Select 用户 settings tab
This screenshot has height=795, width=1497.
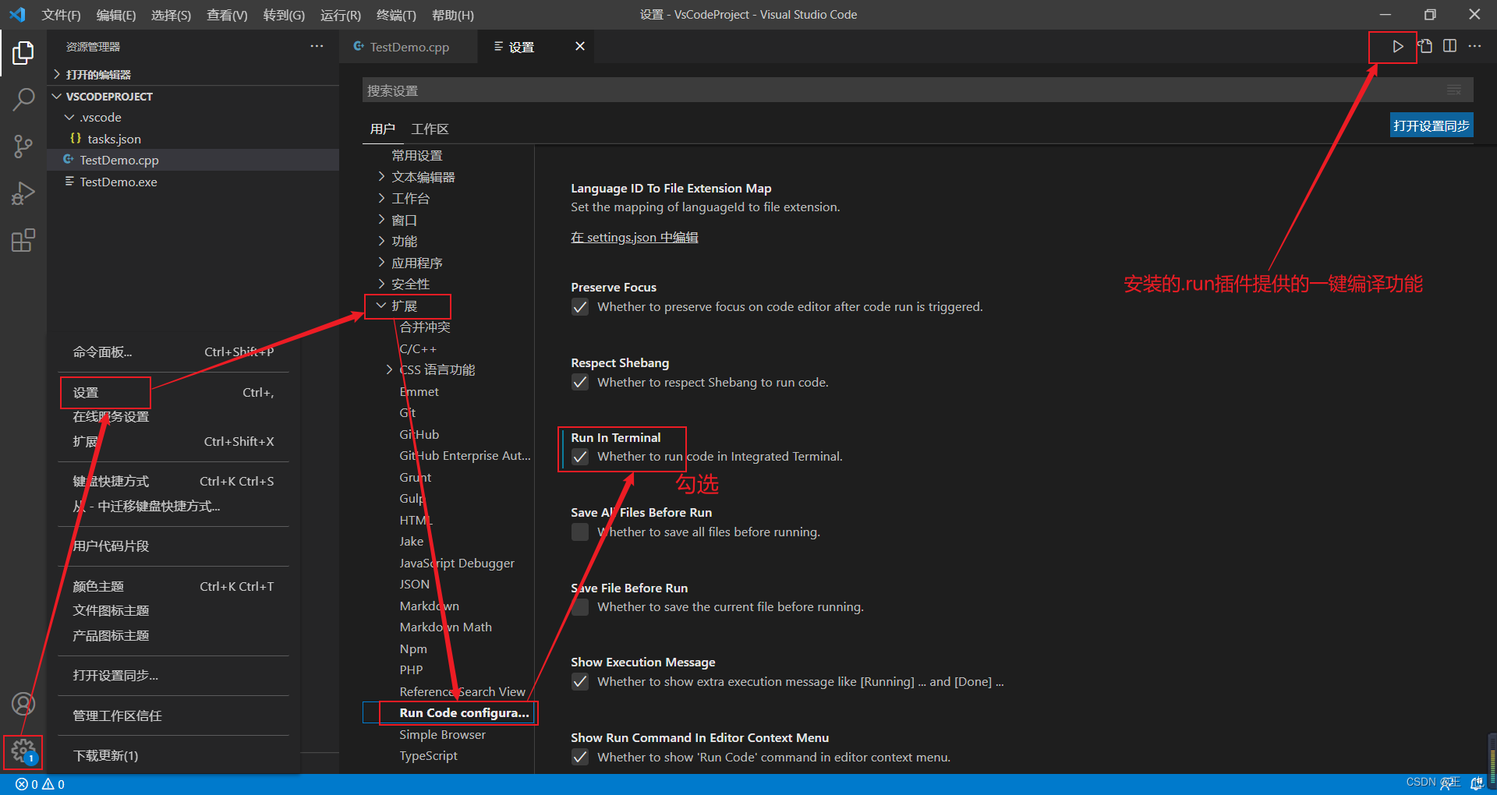click(x=382, y=129)
